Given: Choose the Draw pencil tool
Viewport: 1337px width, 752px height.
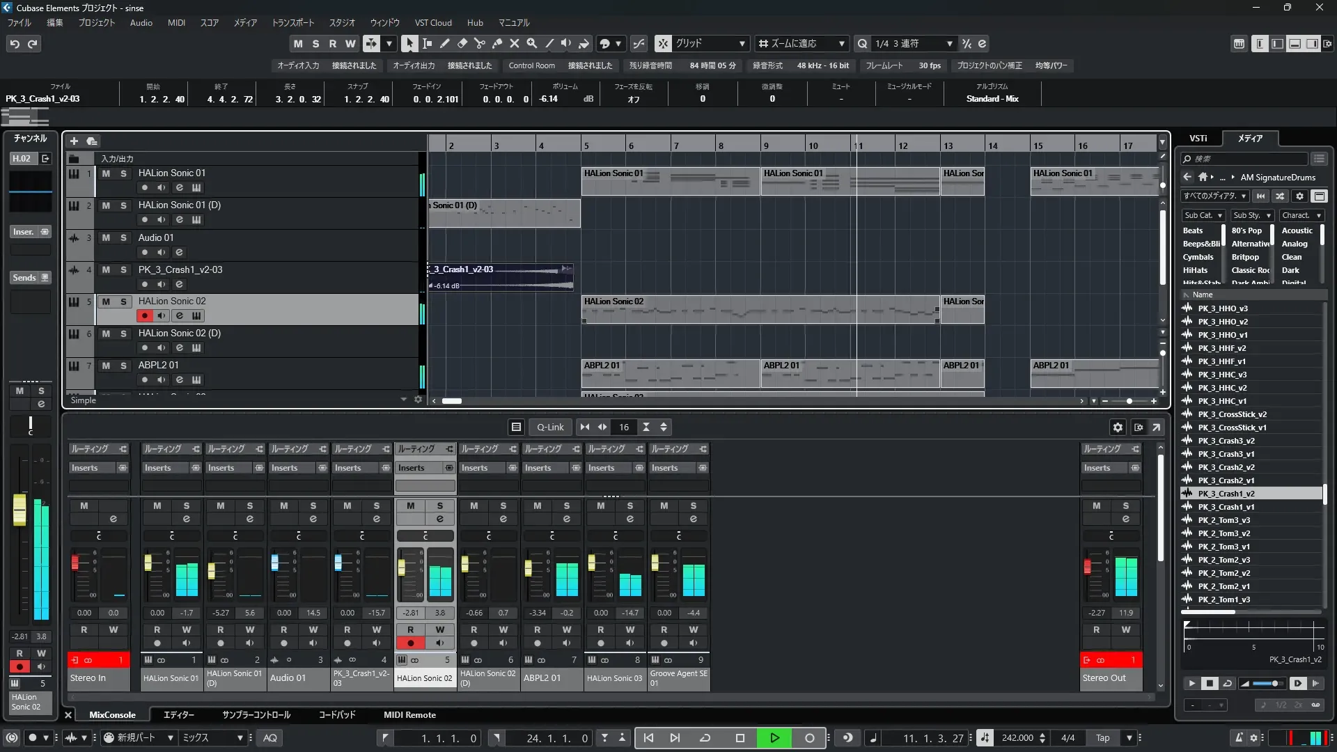Looking at the screenshot, I should pyautogui.click(x=445, y=44).
